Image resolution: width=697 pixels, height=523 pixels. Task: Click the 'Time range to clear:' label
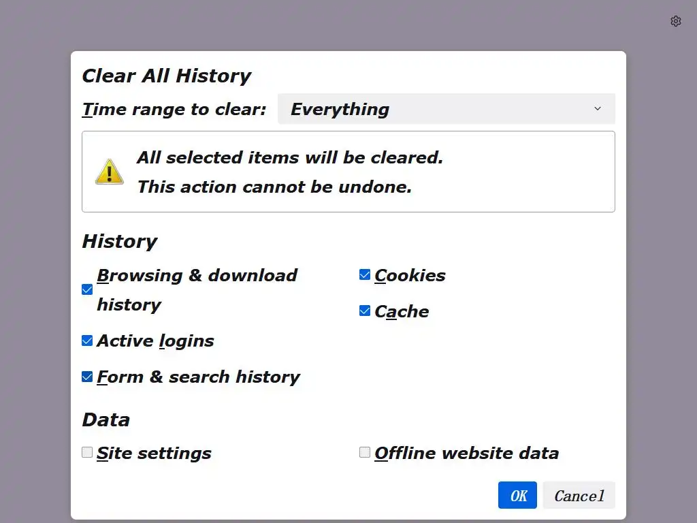tap(174, 109)
